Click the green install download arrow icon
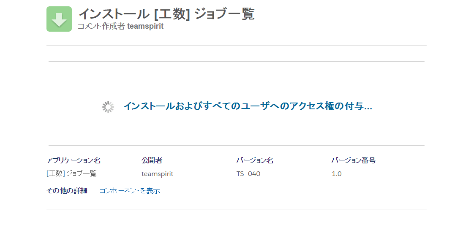Viewport: 471px width, 233px height. click(59, 19)
